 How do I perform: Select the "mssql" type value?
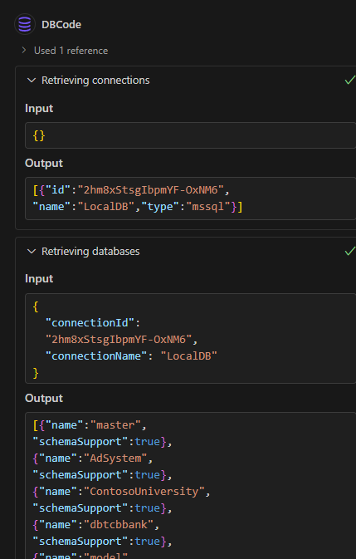point(208,206)
